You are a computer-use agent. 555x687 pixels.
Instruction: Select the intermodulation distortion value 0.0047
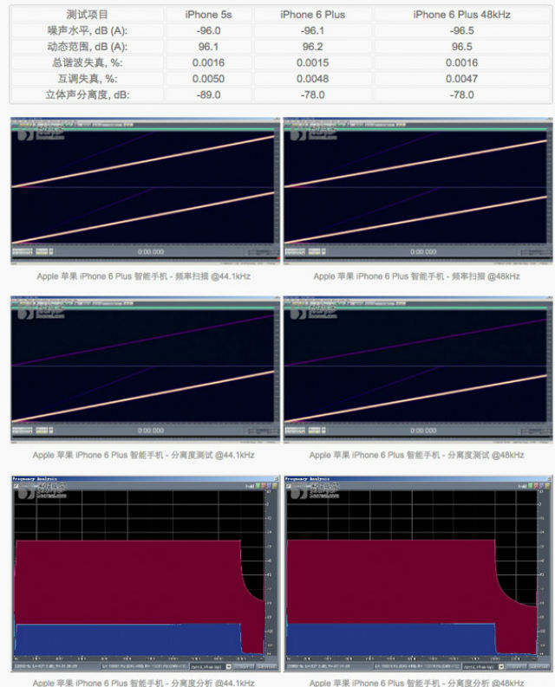(461, 79)
